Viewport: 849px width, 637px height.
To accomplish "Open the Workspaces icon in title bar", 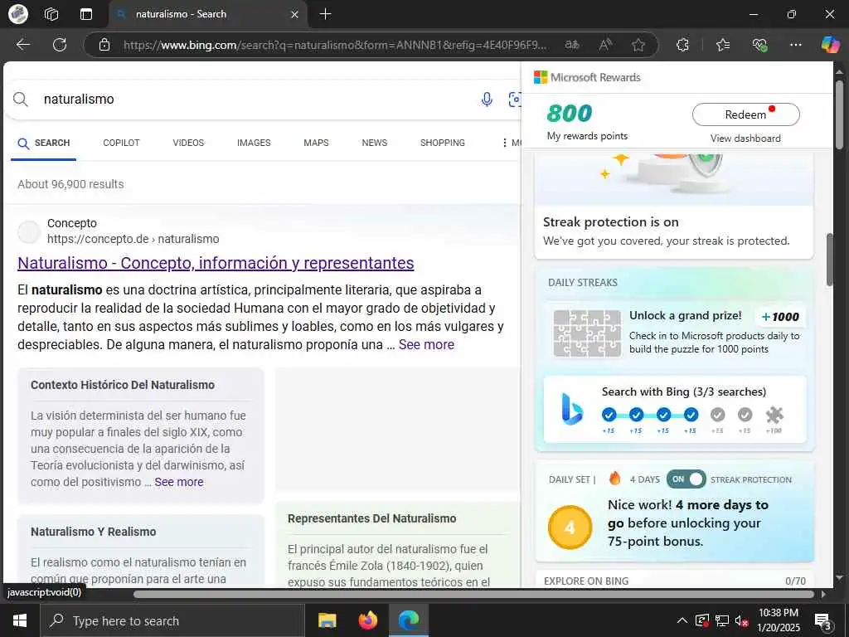I will [51, 14].
